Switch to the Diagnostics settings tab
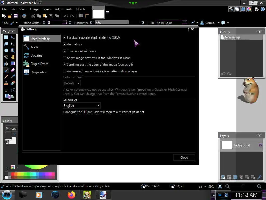The width and height of the screenshot is (266, 200). point(42,72)
